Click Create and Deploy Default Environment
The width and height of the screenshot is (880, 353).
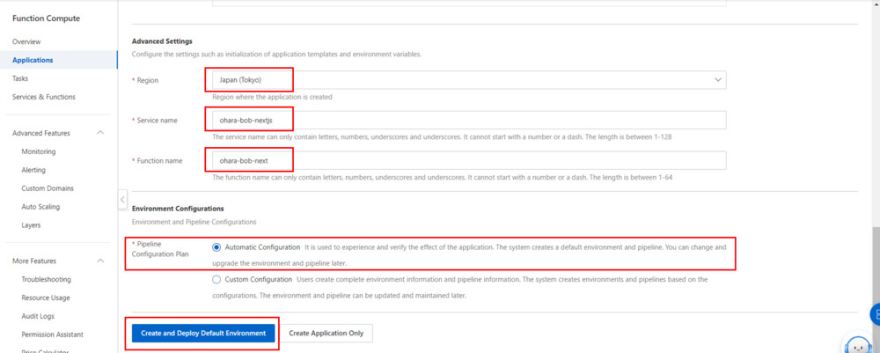203,333
